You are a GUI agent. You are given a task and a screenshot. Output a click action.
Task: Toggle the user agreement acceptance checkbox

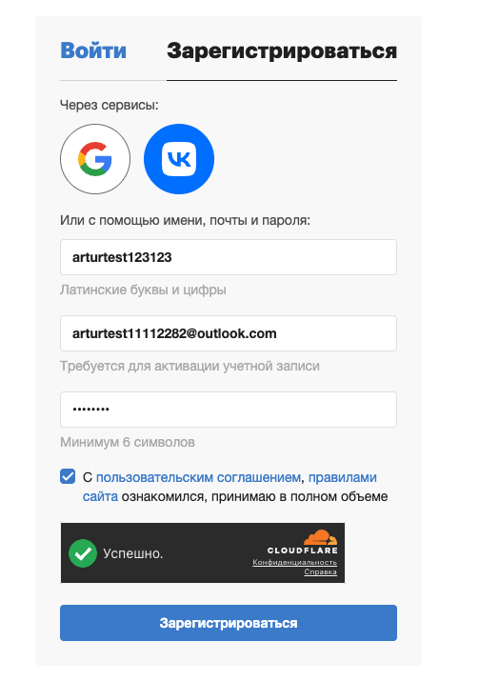coord(68,476)
